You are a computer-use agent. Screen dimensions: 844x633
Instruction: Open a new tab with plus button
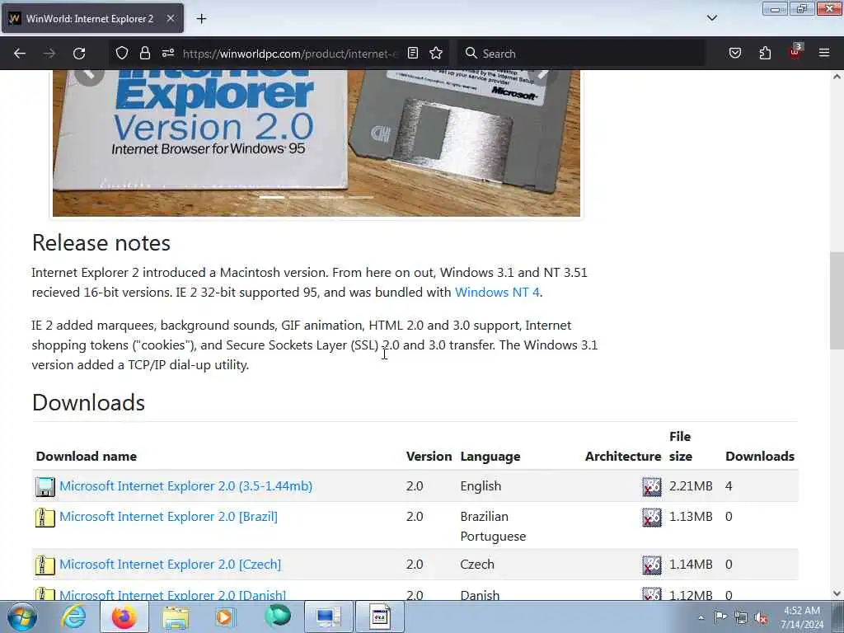(201, 19)
